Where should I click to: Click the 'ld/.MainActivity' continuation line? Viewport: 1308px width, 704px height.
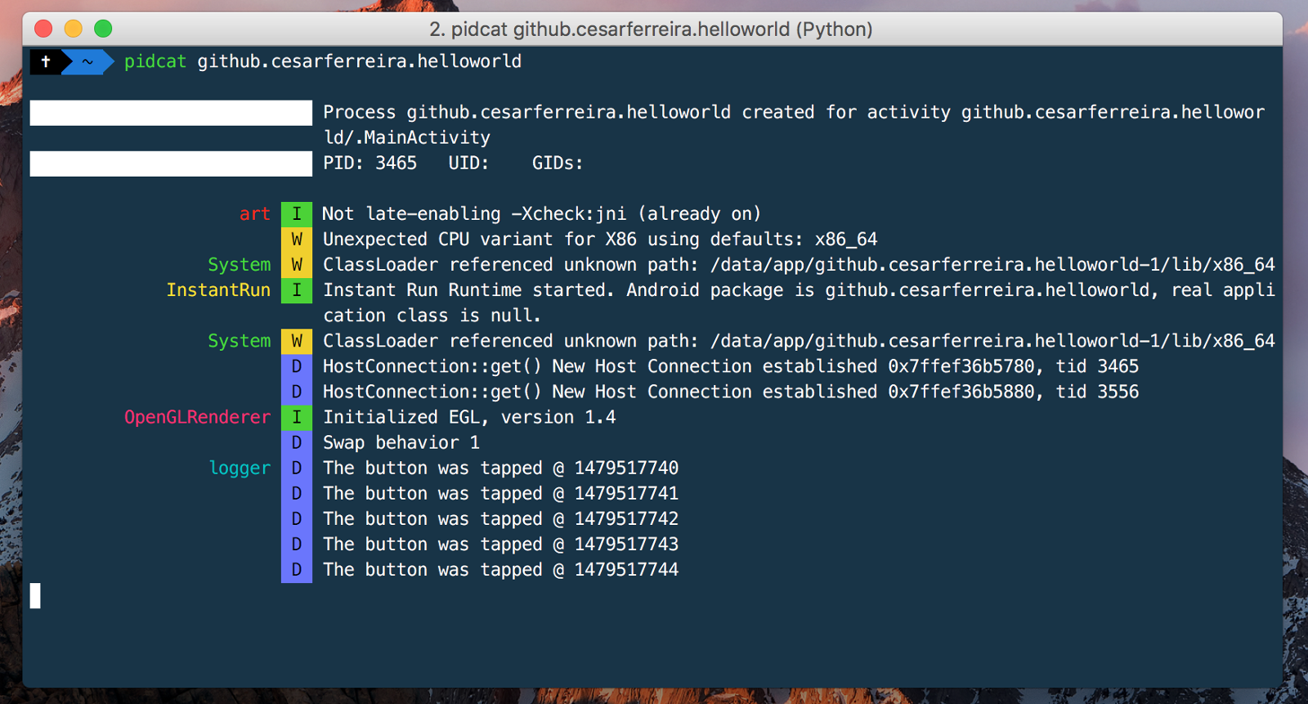pos(407,137)
